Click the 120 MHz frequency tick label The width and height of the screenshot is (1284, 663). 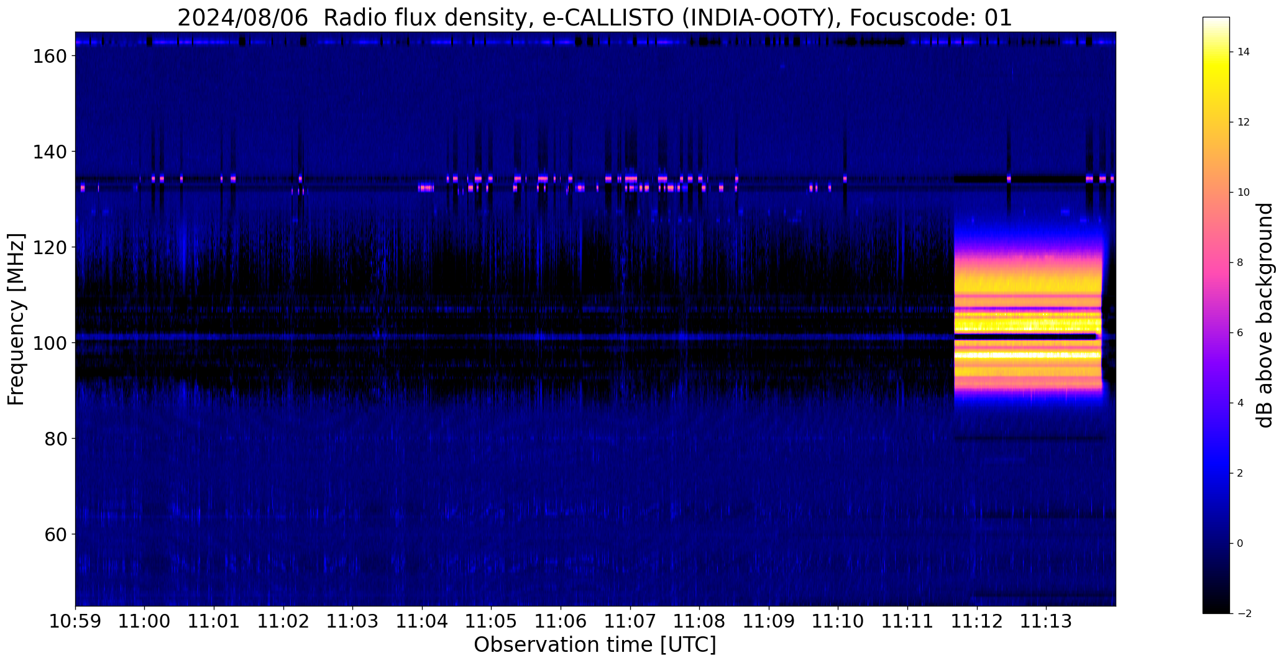click(x=49, y=247)
